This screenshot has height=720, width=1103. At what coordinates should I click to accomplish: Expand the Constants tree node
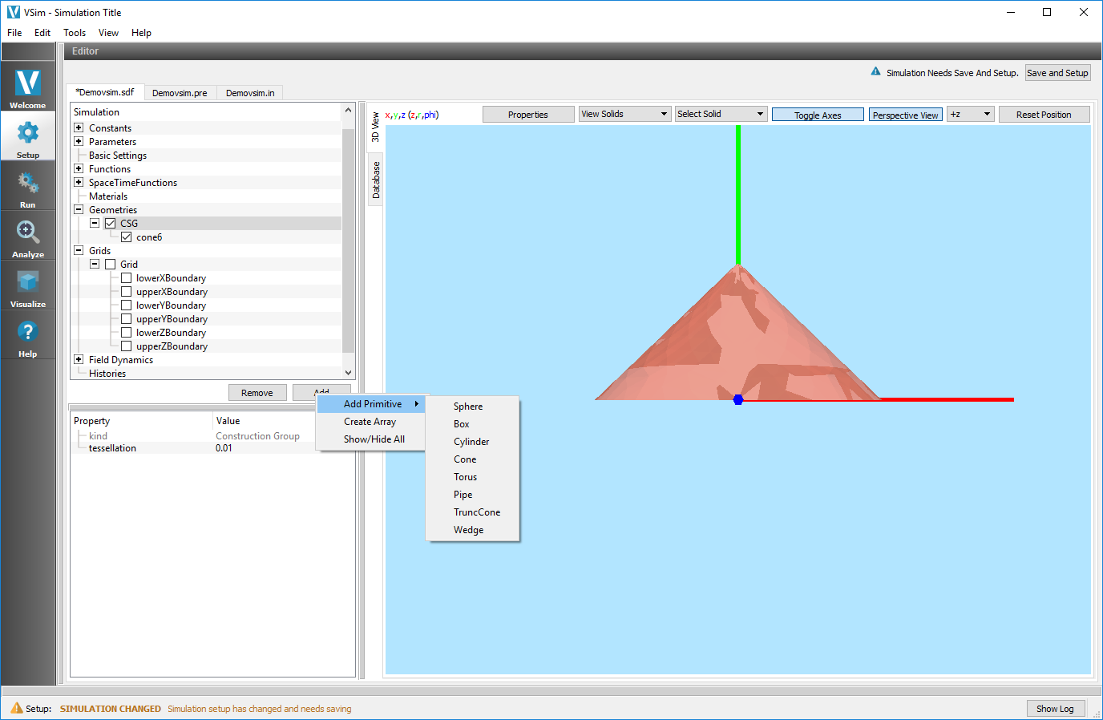[79, 128]
